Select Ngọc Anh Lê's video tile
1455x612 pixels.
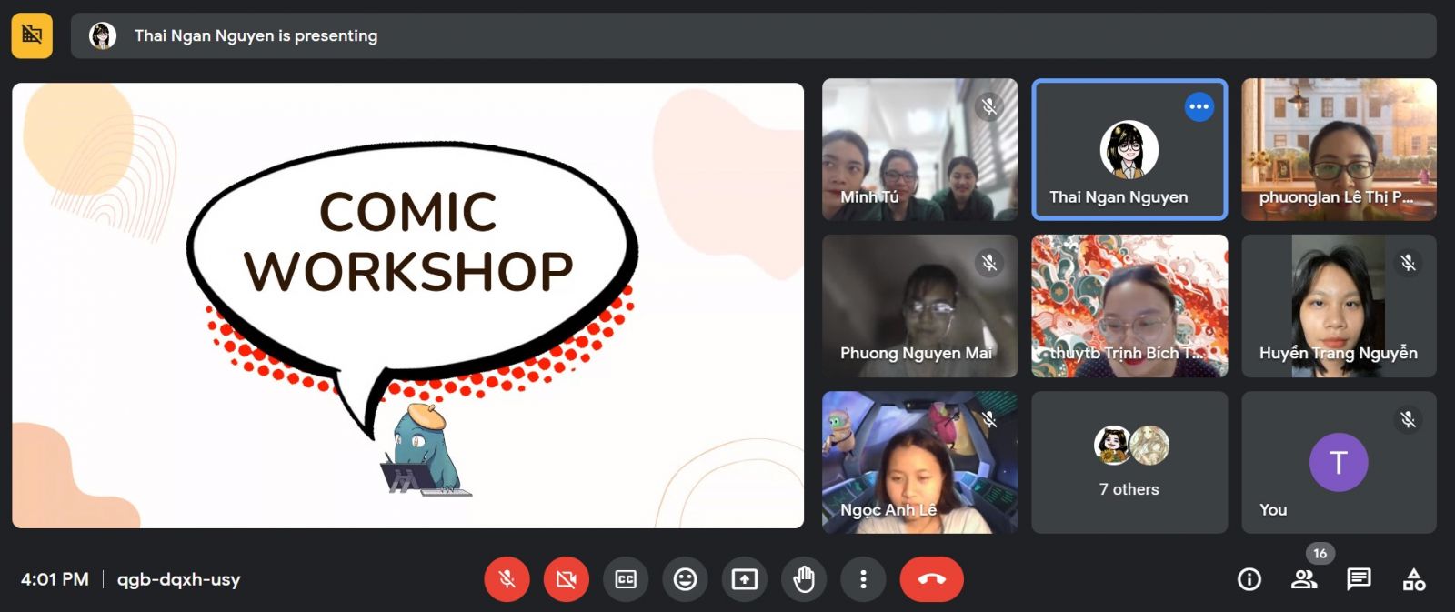(919, 462)
